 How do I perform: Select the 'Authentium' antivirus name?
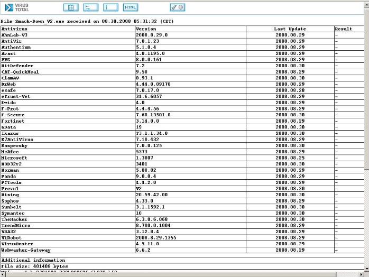click(x=16, y=47)
